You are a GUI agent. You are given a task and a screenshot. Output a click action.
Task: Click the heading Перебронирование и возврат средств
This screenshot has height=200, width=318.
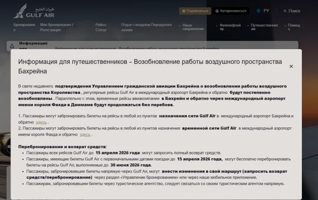[x=62, y=147]
